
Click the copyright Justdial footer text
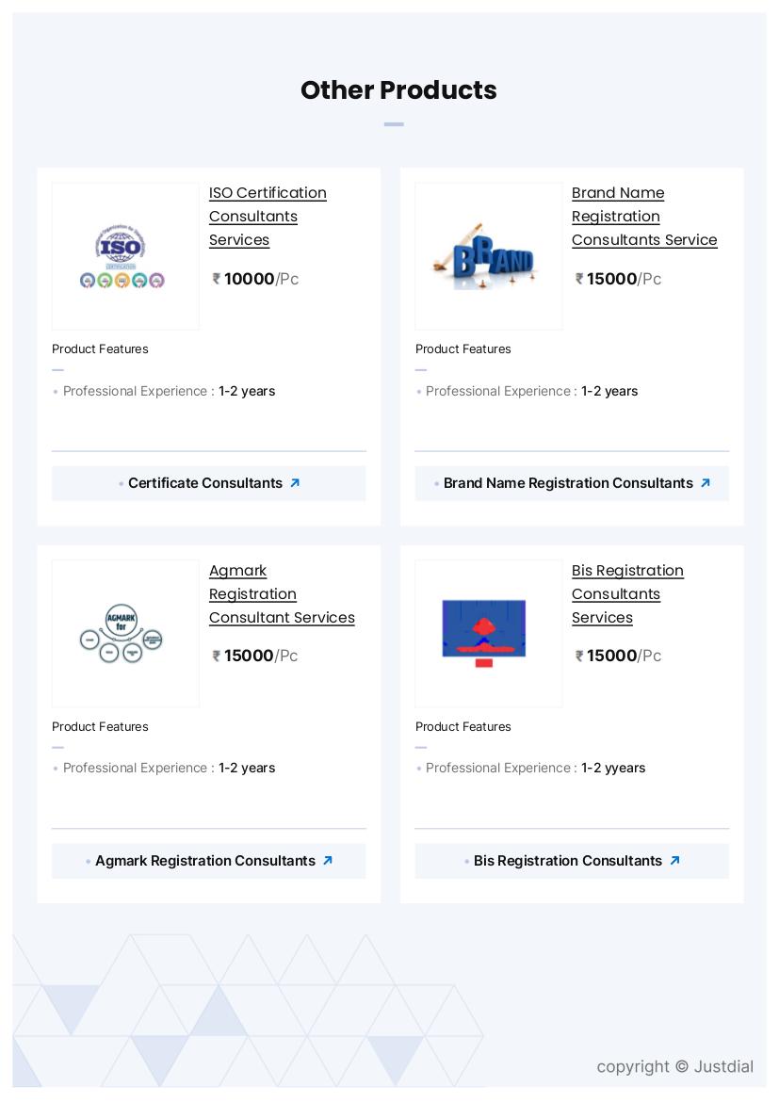[x=674, y=1066]
